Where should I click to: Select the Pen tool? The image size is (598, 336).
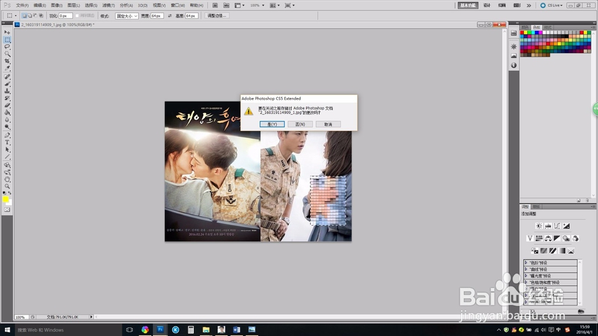[7, 135]
